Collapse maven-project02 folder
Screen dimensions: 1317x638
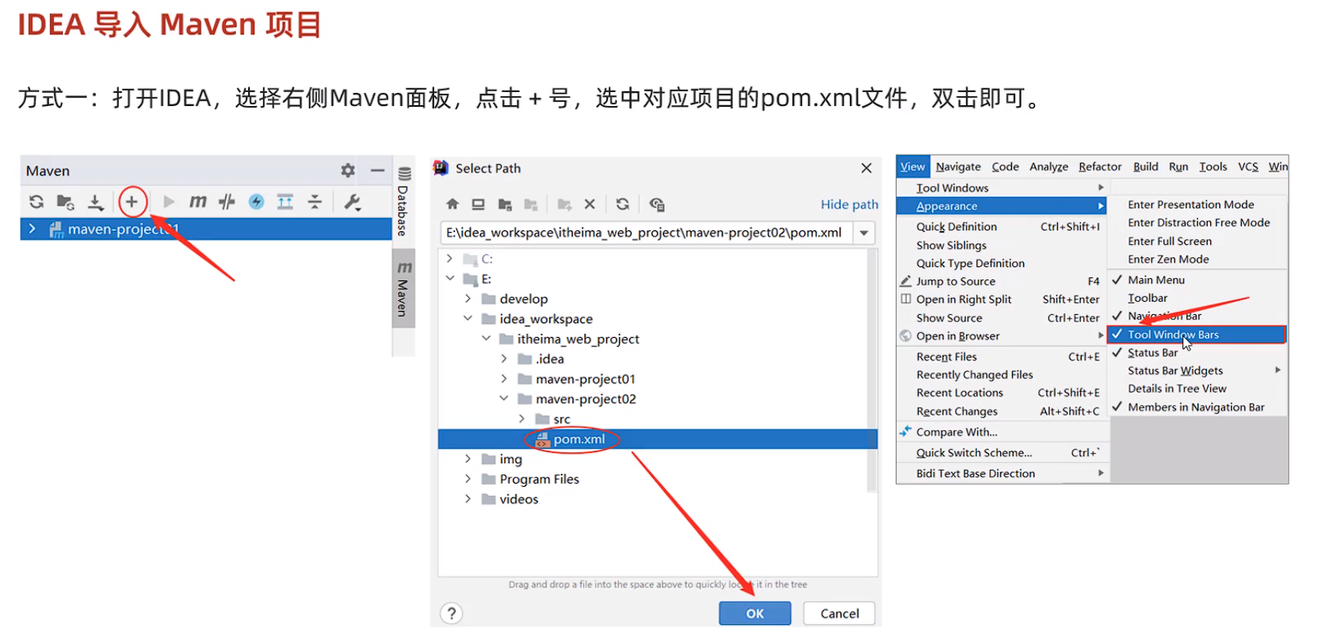point(504,398)
